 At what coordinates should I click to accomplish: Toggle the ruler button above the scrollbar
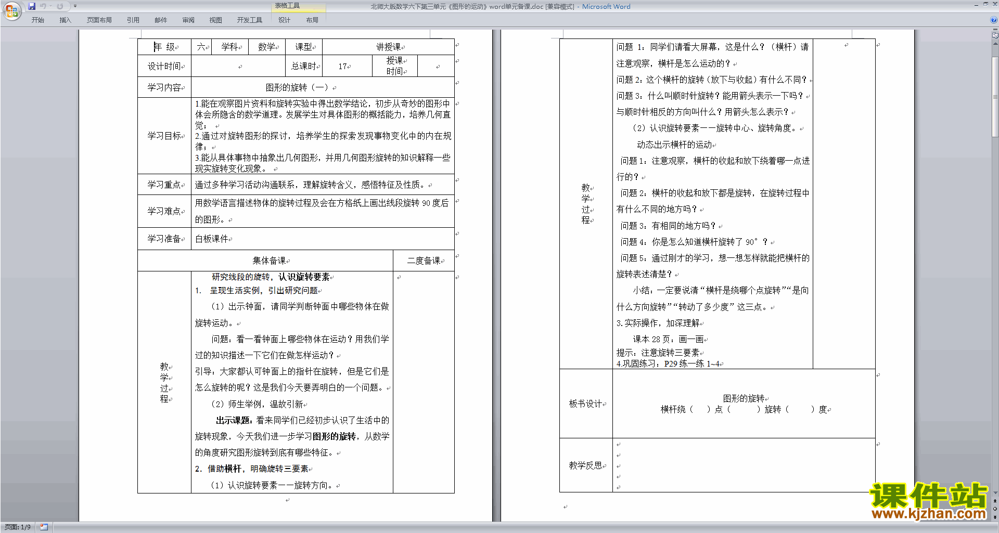coord(995,35)
